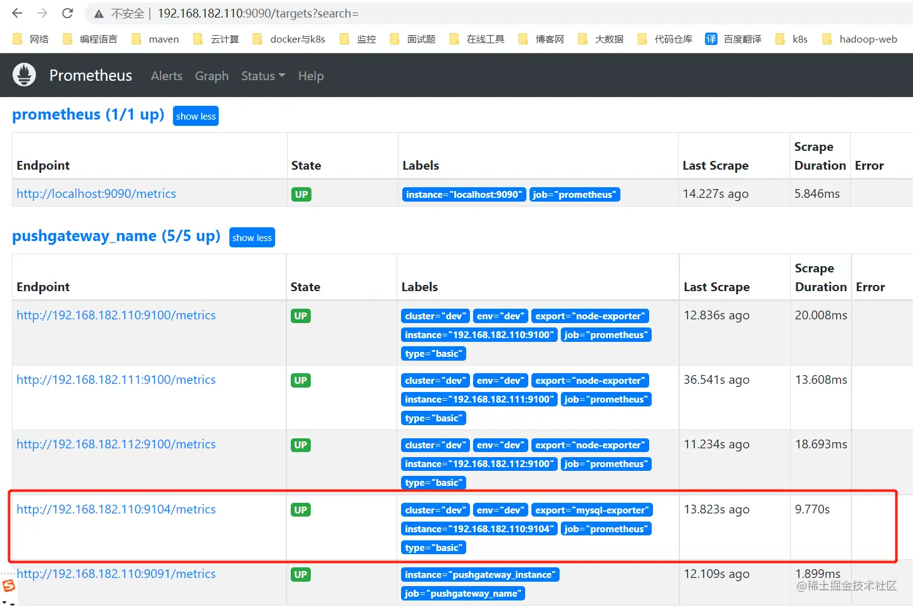Open the 在线工具 bookmark folder

[477, 39]
